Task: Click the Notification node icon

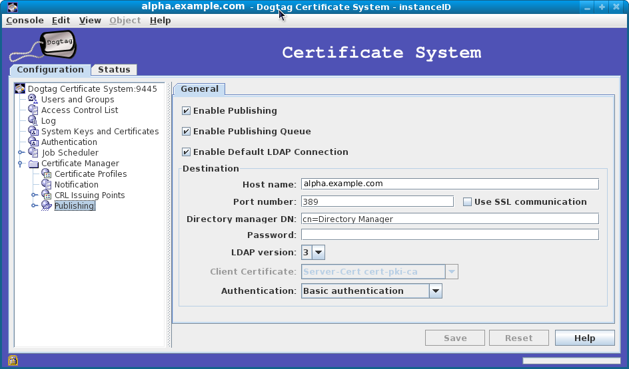Action: point(47,185)
